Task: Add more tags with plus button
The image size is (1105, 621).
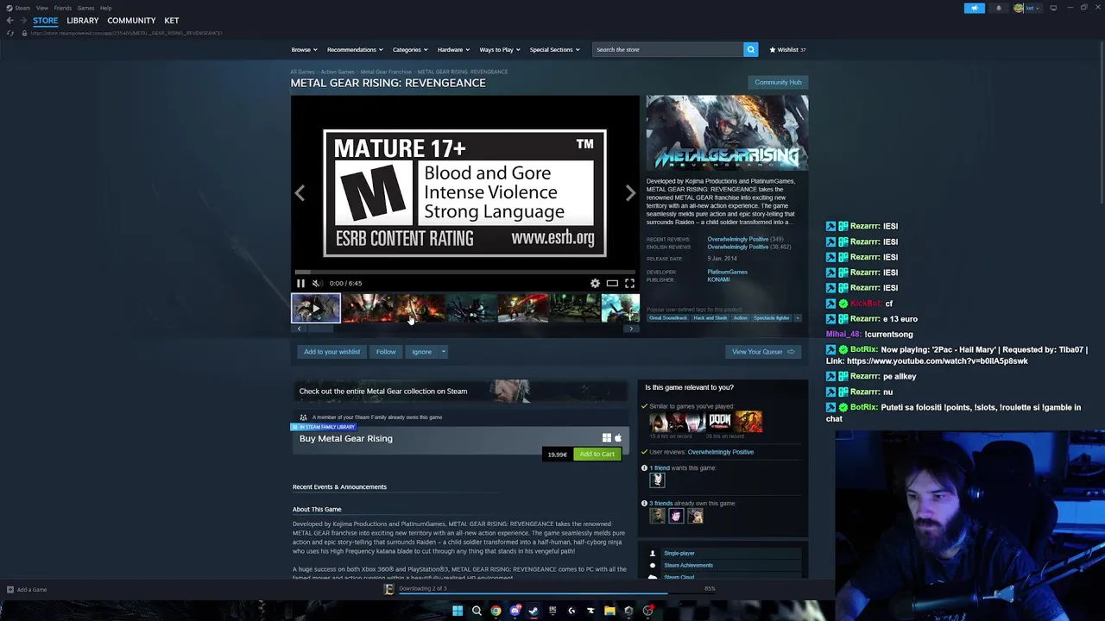Action: tap(797, 317)
